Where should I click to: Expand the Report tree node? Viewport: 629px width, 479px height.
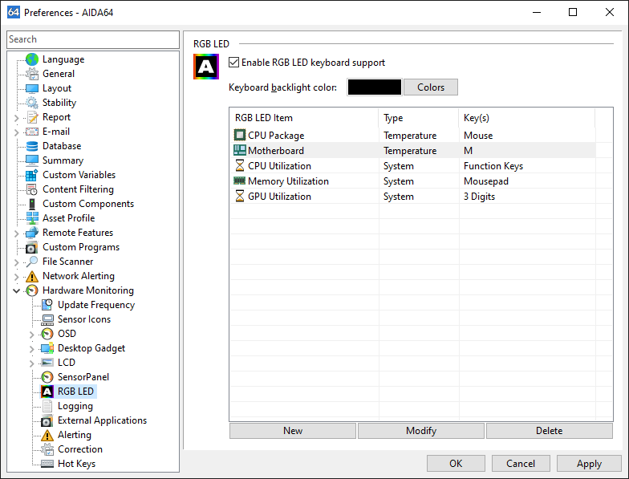click(16, 118)
